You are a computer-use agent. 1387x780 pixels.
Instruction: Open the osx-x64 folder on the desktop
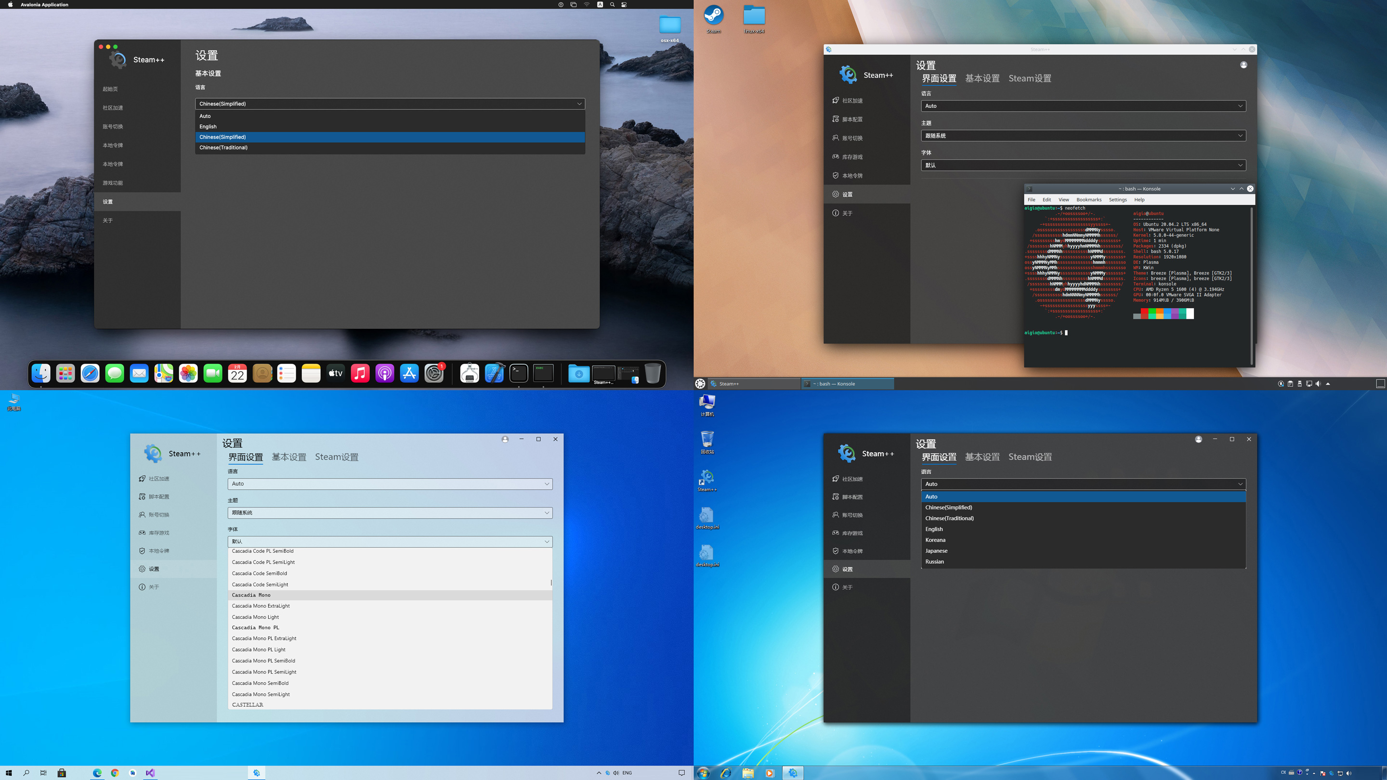pyautogui.click(x=670, y=25)
